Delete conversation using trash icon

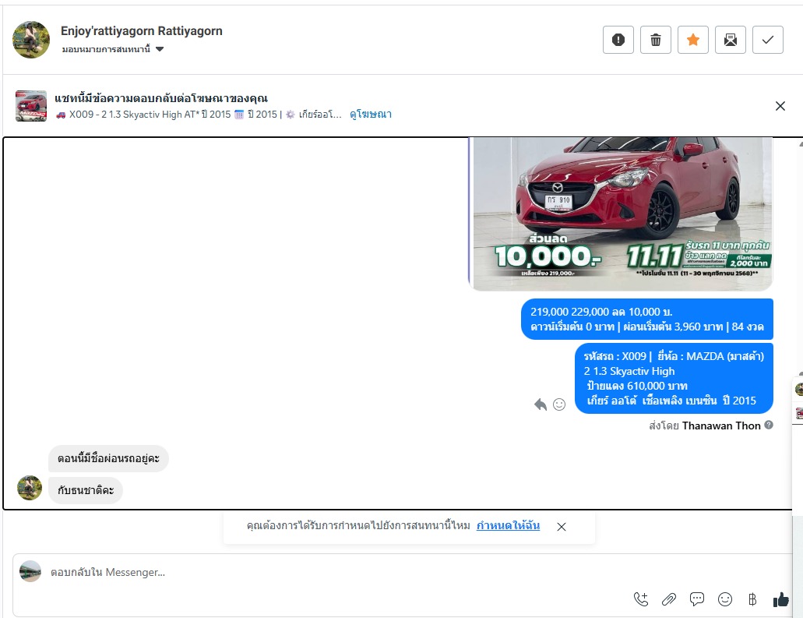(x=656, y=40)
